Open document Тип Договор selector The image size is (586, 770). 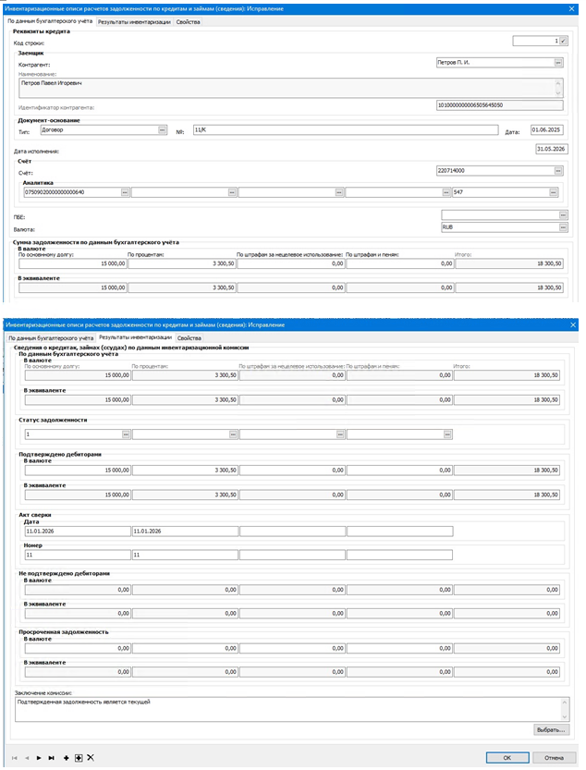(x=162, y=130)
